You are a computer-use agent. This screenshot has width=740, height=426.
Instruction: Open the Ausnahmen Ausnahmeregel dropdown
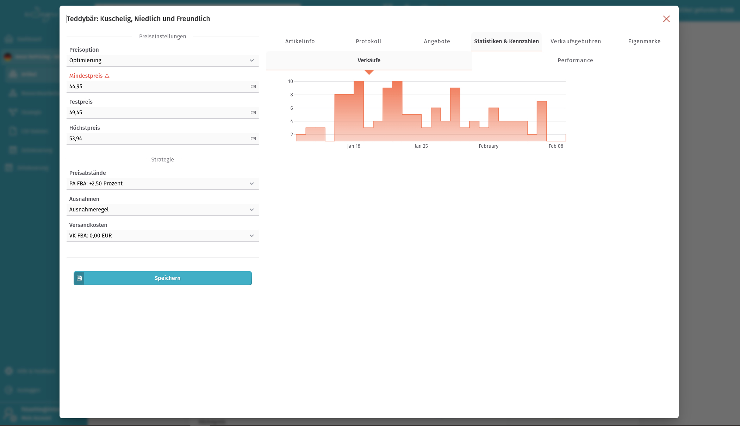pyautogui.click(x=162, y=210)
